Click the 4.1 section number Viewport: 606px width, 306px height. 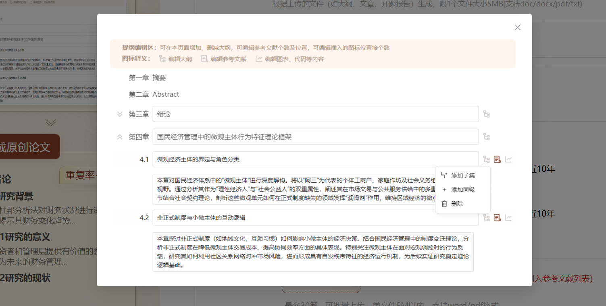(144, 159)
